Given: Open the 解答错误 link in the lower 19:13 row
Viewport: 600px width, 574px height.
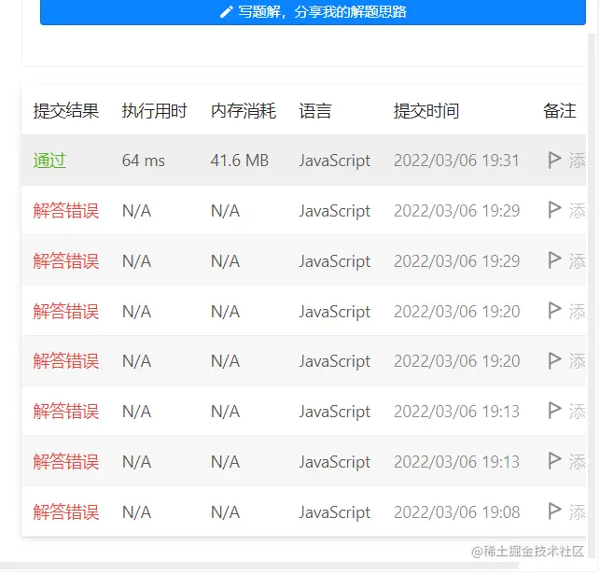Looking at the screenshot, I should 66,461.
